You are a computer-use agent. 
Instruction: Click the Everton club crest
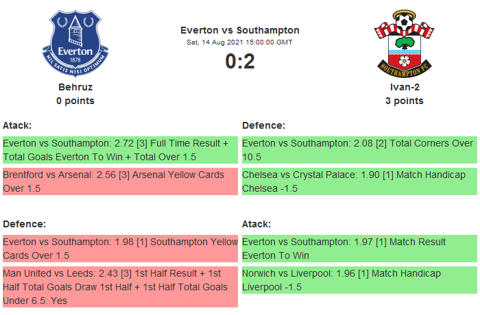[75, 42]
